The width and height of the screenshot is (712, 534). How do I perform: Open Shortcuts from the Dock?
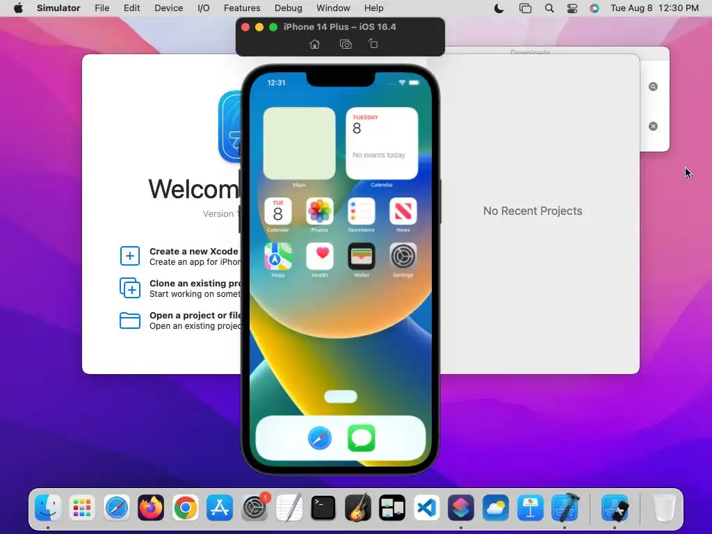point(461,507)
